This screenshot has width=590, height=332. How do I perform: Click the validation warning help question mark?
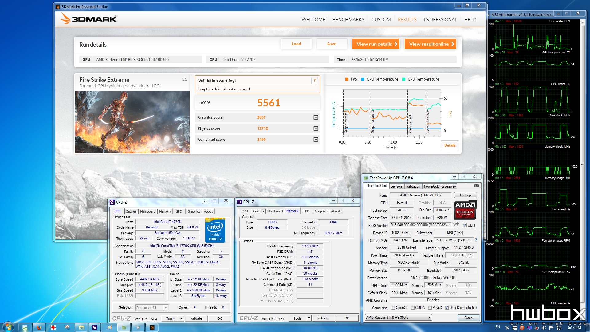tap(314, 81)
